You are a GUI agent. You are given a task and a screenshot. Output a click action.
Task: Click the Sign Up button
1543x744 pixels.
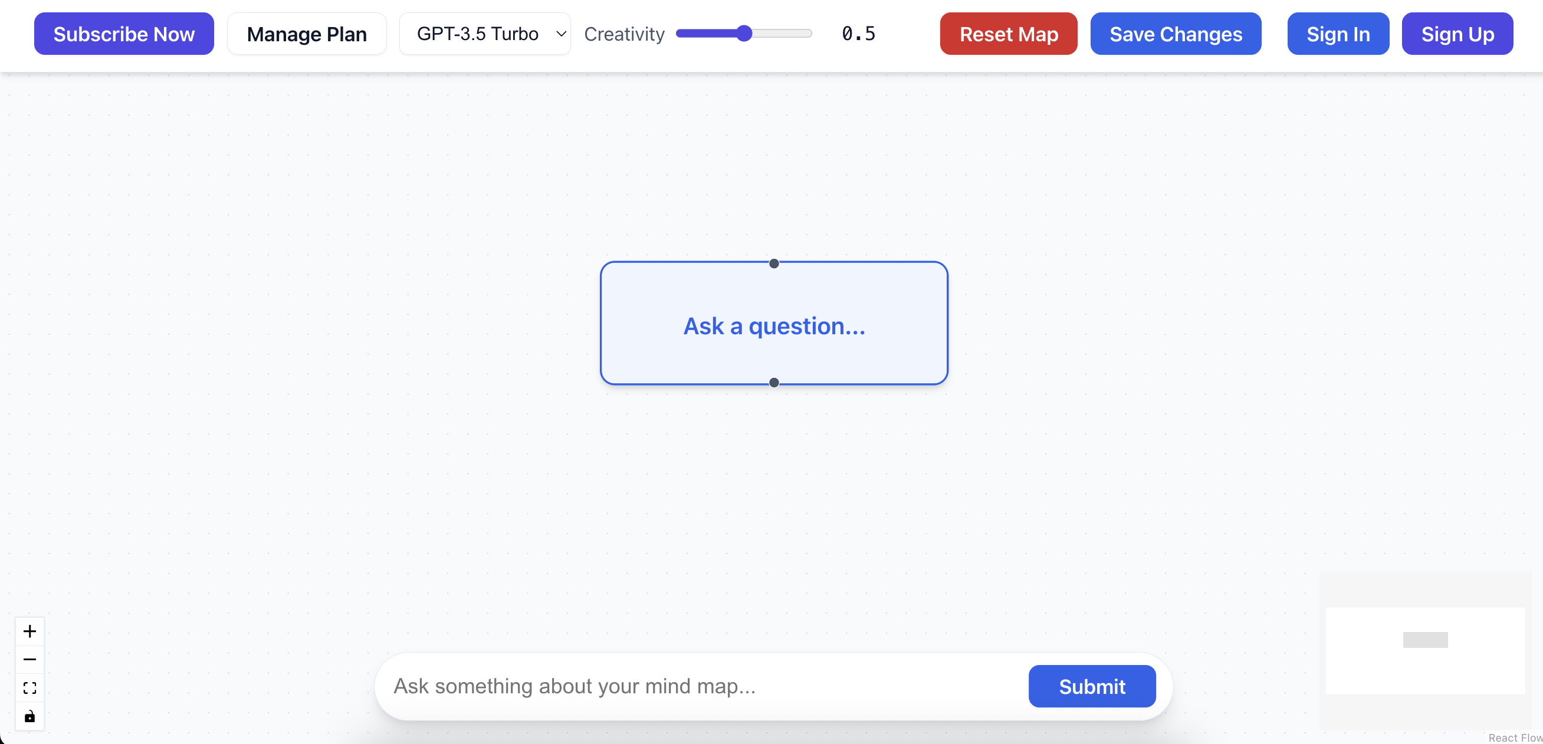click(1457, 34)
